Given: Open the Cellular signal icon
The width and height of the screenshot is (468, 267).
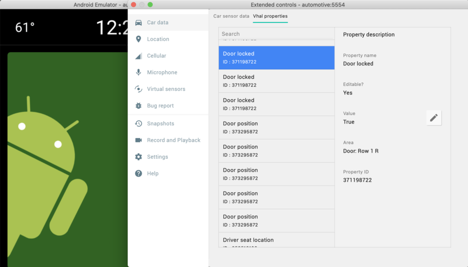Looking at the screenshot, I should (138, 56).
